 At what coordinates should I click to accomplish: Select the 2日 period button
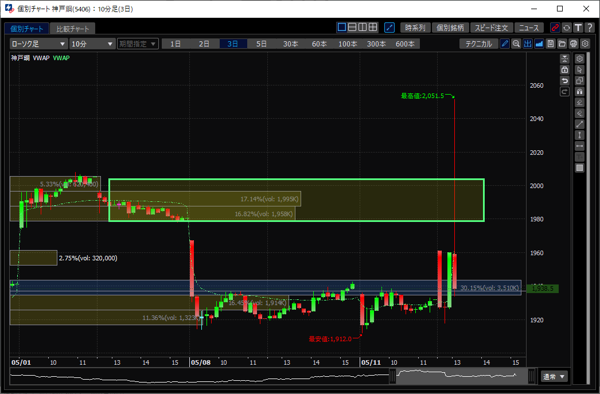(x=204, y=44)
